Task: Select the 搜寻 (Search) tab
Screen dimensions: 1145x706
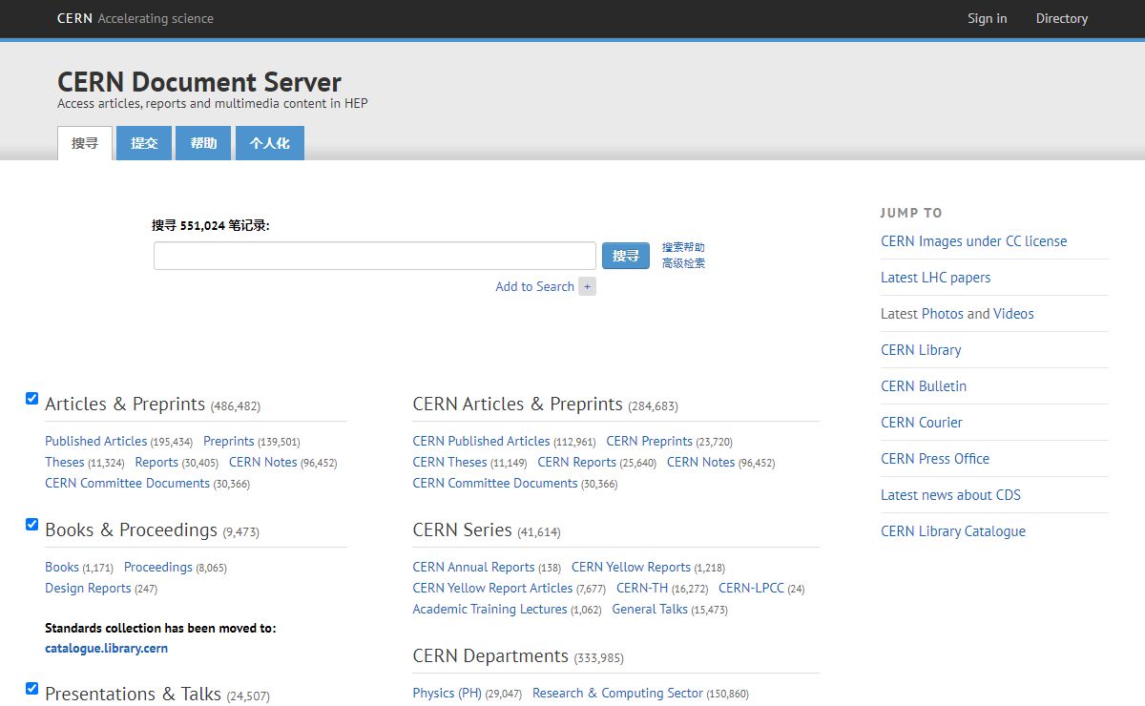Action: pos(85,143)
